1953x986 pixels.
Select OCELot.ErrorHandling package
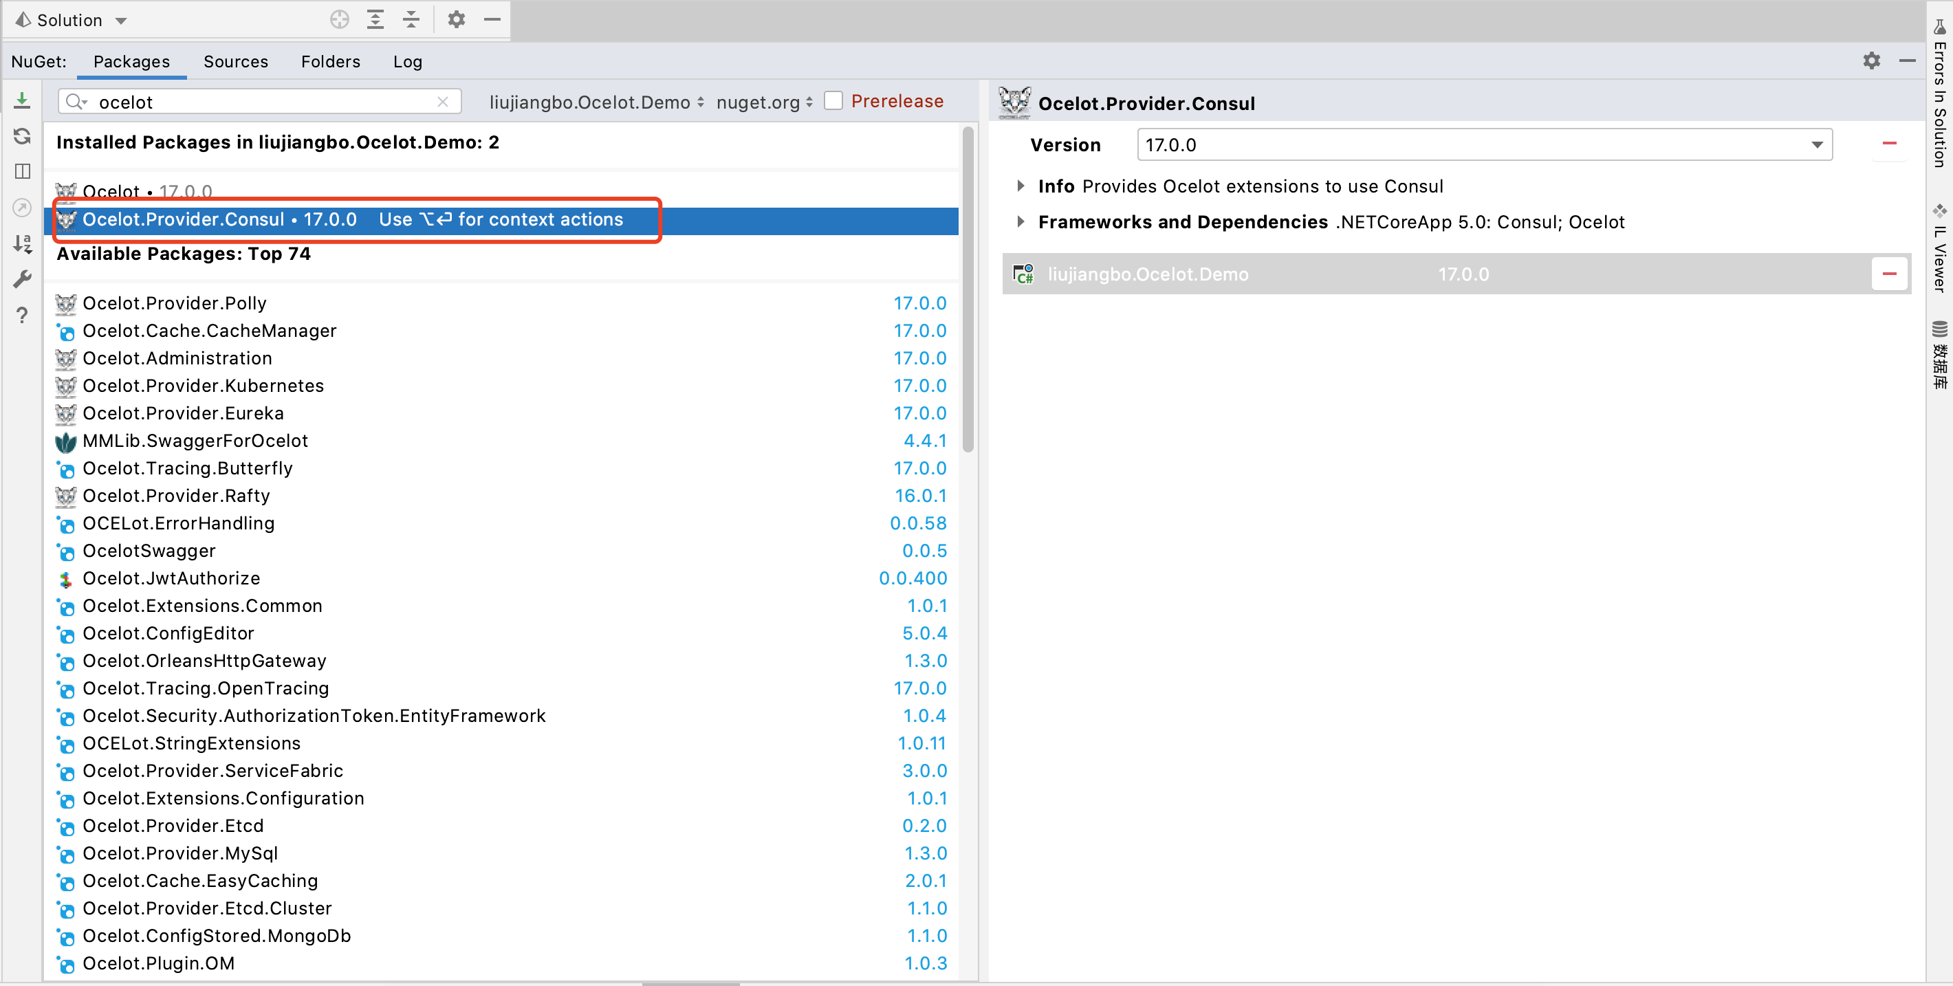[501, 524]
